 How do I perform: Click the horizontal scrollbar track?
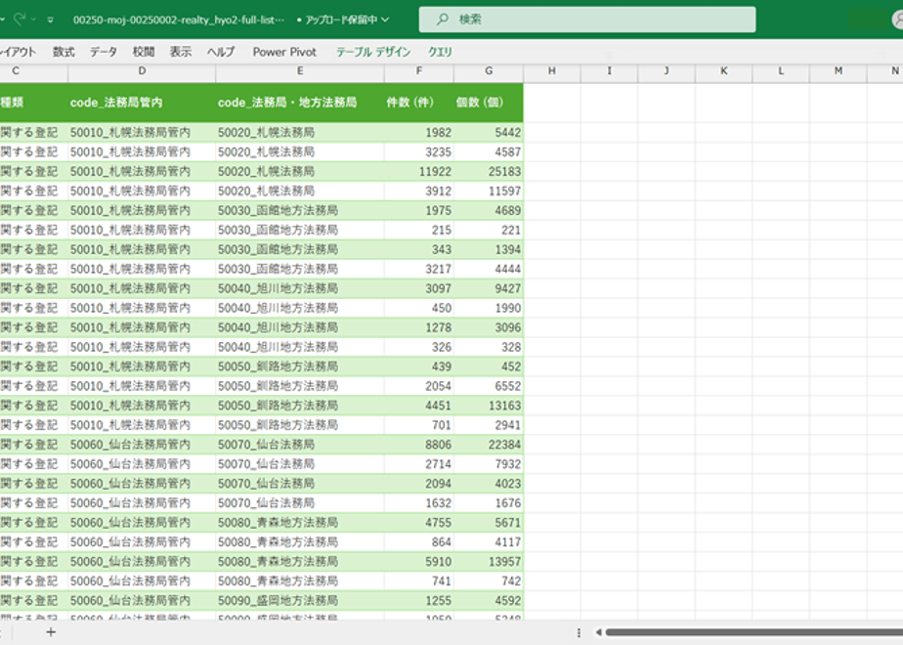[x=753, y=632]
